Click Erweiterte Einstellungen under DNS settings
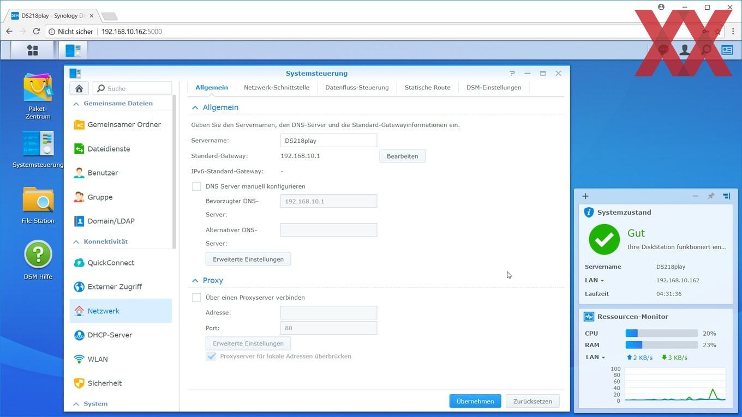Viewport: 742px width, 417px height. pos(248,259)
